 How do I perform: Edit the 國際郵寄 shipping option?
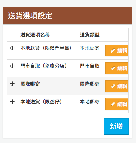click(x=117, y=86)
